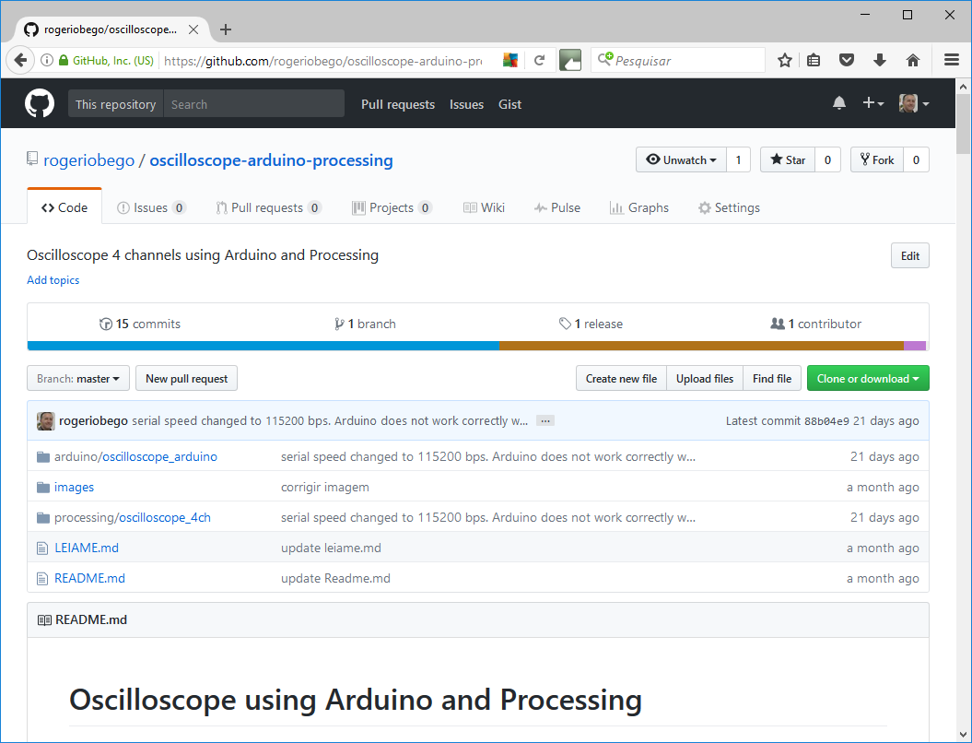Click the branch icon beside 1 branch
This screenshot has height=743, width=972.
coord(340,324)
